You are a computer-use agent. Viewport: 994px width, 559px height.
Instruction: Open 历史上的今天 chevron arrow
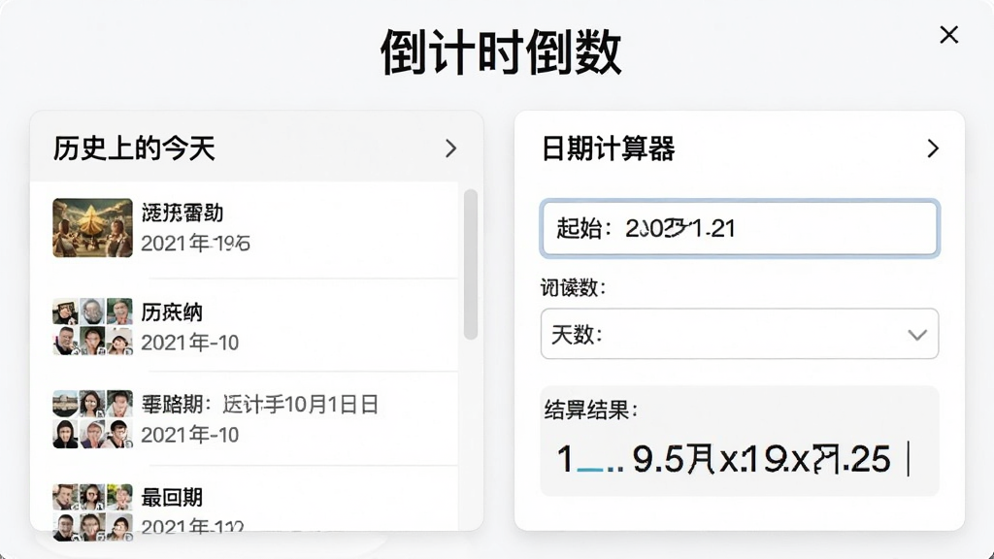point(450,148)
